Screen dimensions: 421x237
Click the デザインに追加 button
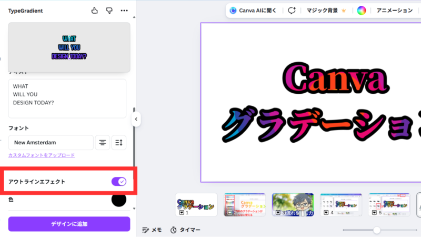click(x=69, y=224)
